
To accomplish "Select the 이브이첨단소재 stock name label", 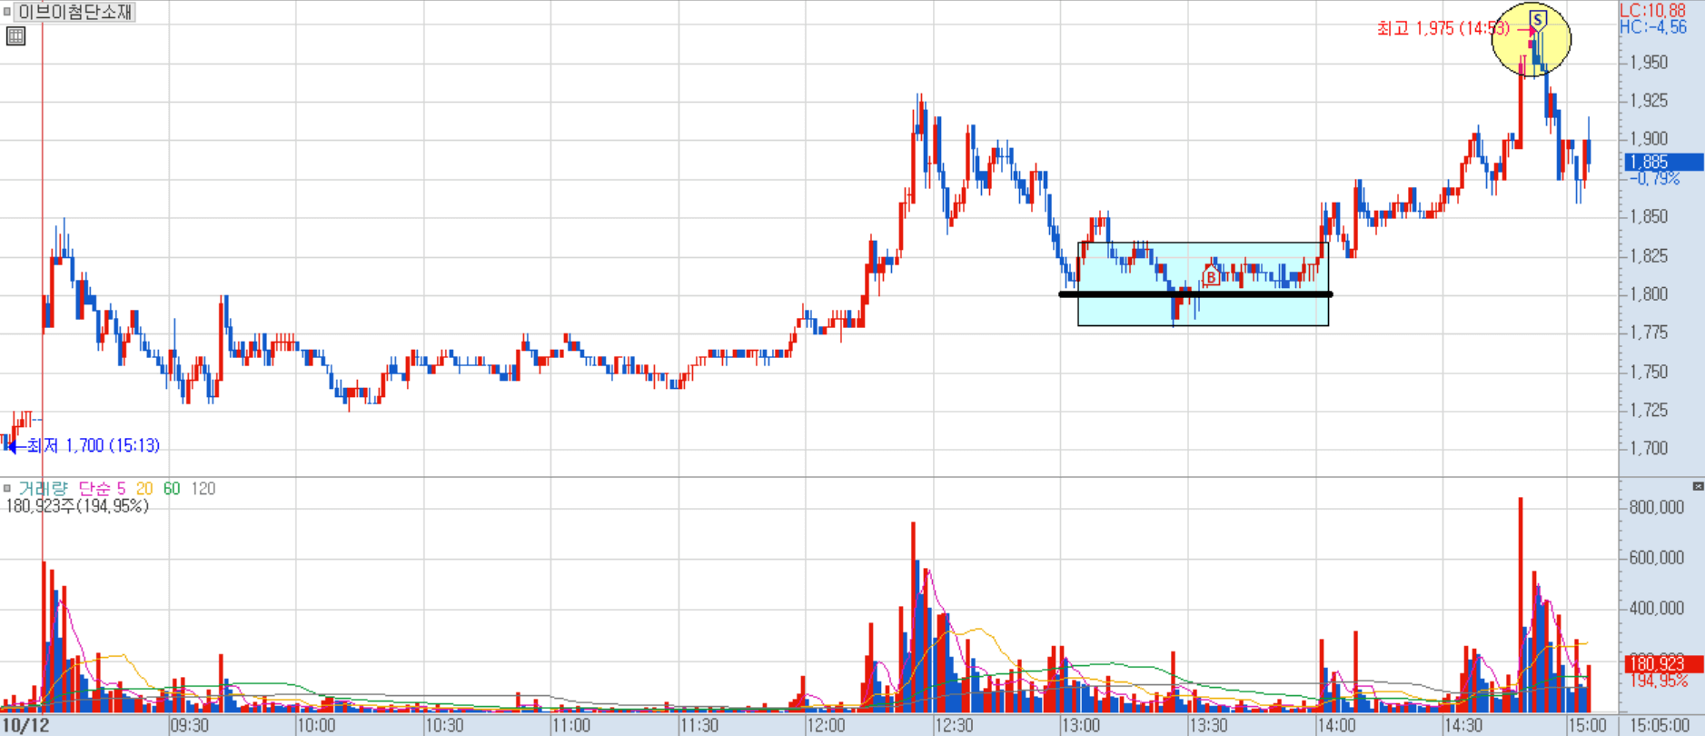I will click(75, 12).
